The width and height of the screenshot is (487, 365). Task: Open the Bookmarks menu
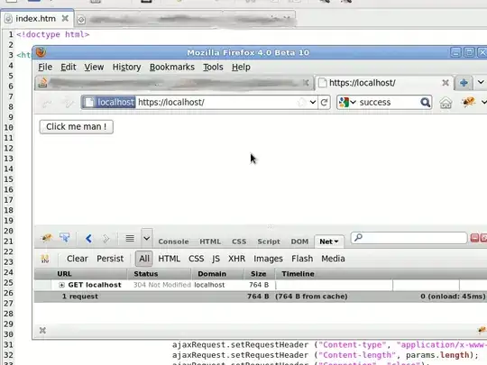pyautogui.click(x=171, y=67)
